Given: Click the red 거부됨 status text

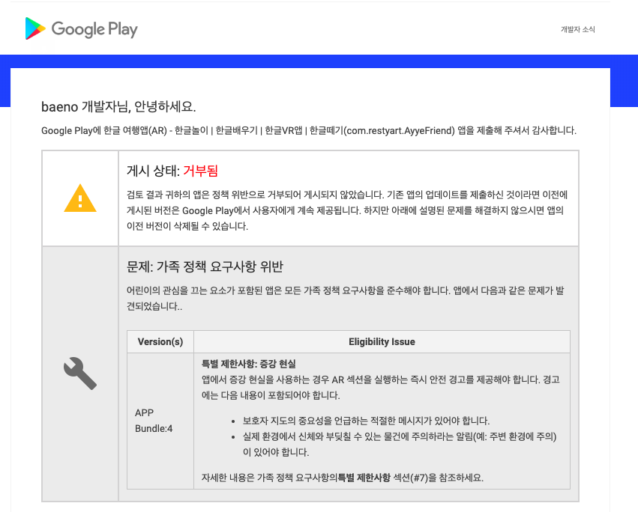Looking at the screenshot, I should (201, 171).
